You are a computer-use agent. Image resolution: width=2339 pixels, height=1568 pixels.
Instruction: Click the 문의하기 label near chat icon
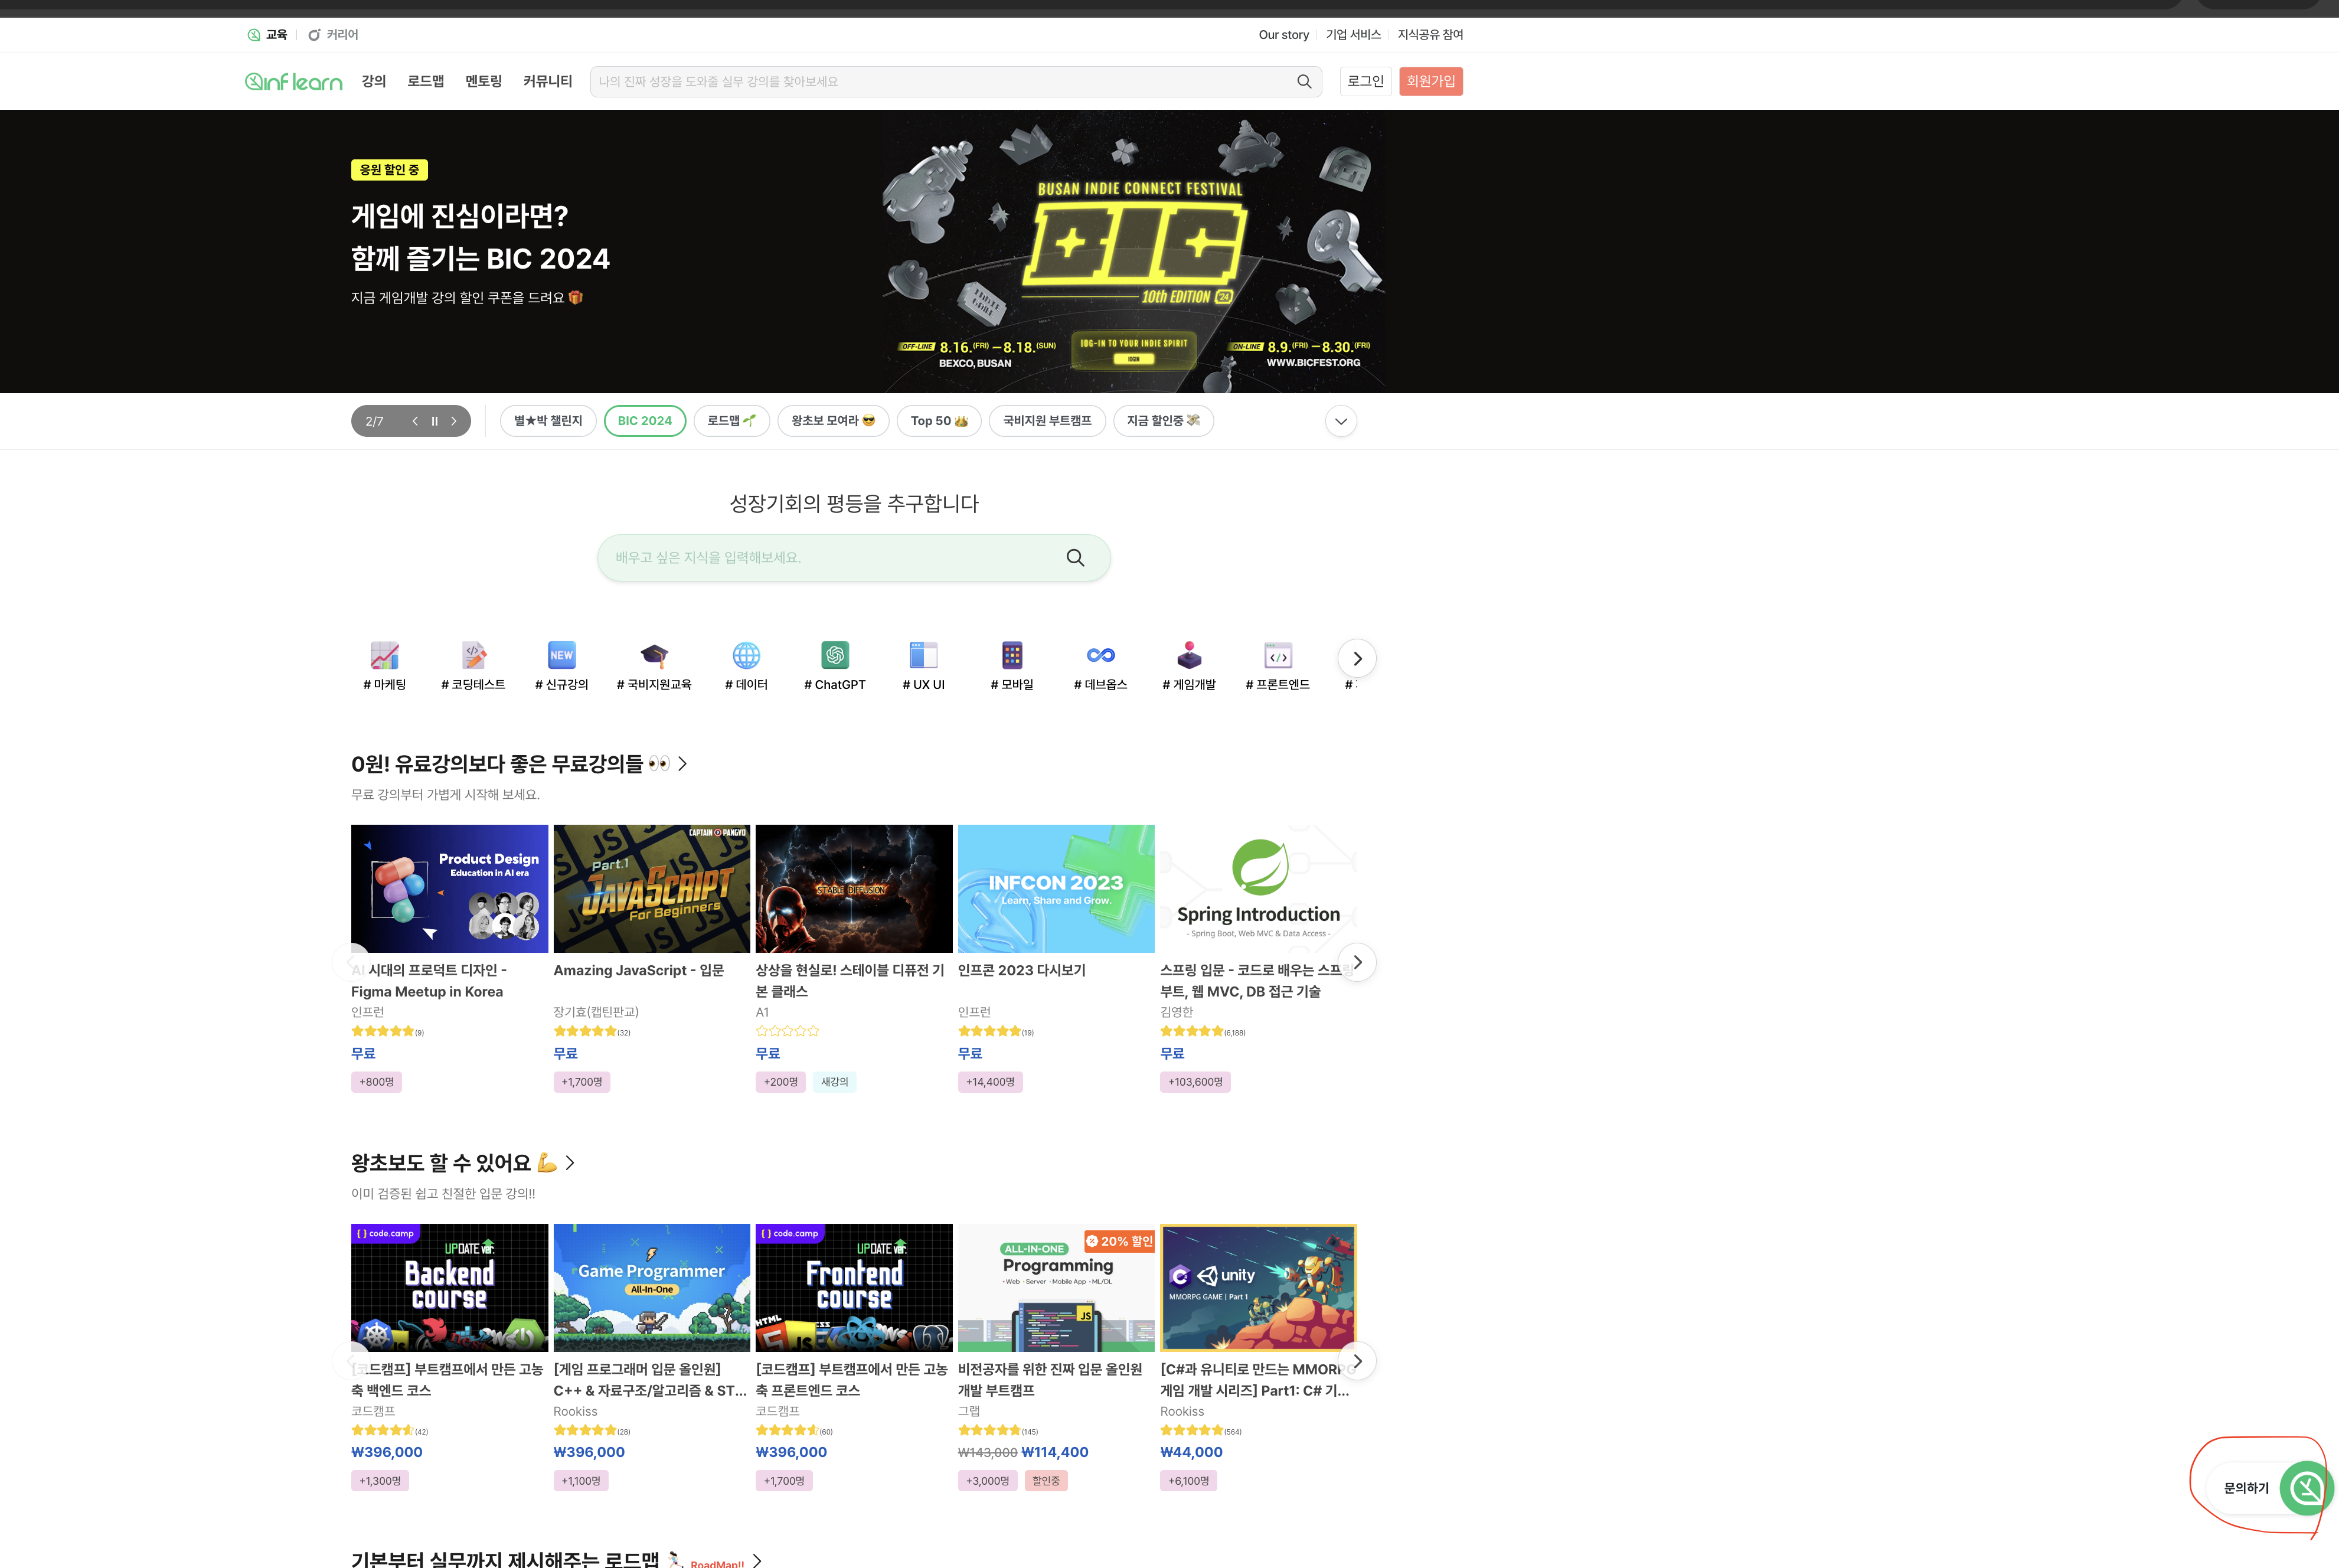coord(2246,1488)
